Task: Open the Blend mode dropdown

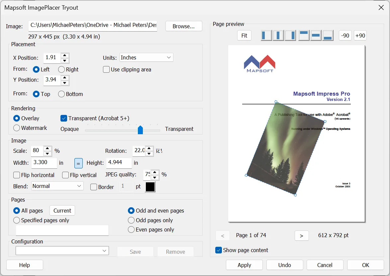Action: tap(57, 186)
